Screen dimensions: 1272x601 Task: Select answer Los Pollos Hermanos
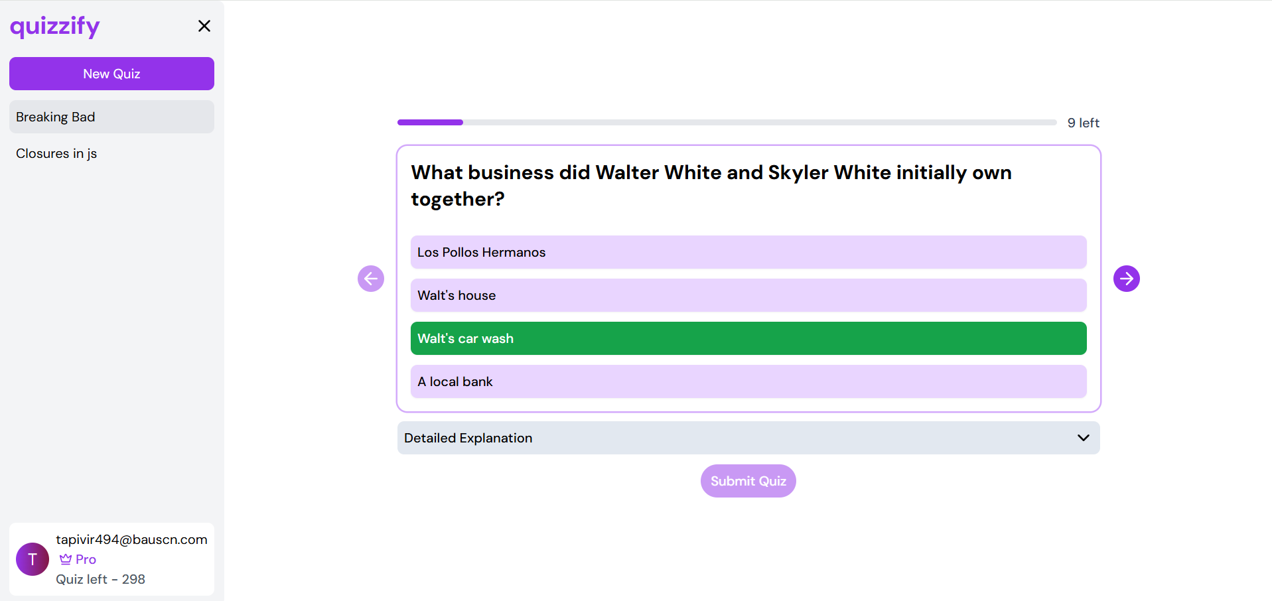(748, 252)
